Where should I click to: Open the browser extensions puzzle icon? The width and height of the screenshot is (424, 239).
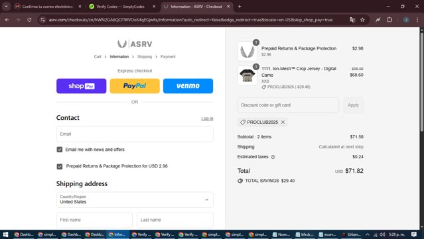click(389, 20)
